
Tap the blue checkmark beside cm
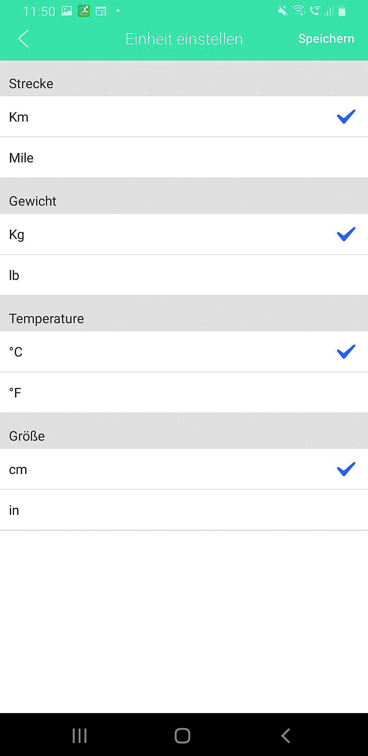tap(346, 469)
